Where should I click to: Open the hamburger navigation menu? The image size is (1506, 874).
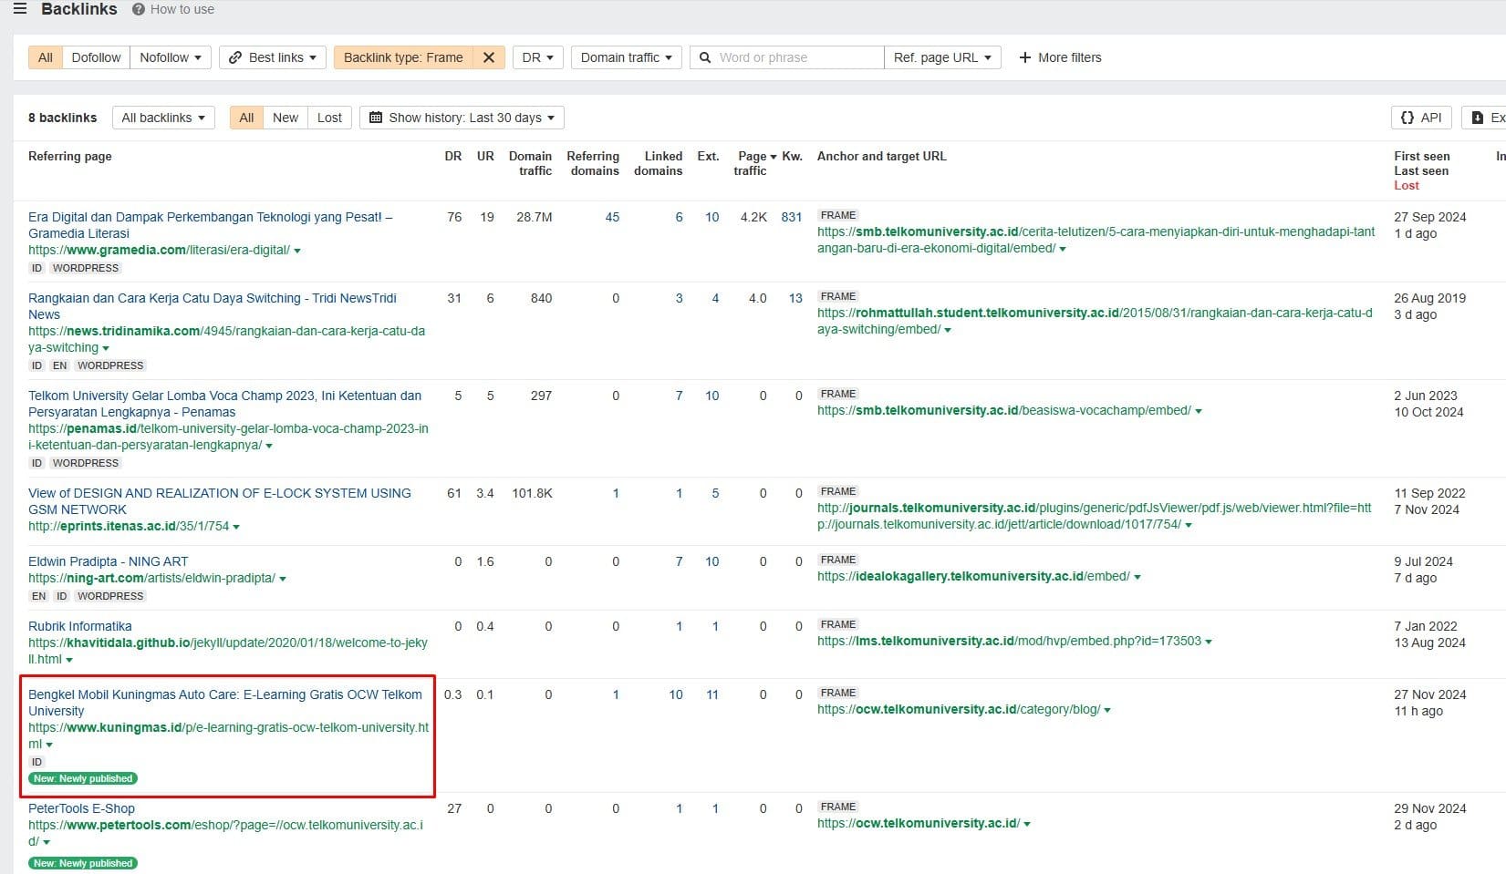(18, 8)
